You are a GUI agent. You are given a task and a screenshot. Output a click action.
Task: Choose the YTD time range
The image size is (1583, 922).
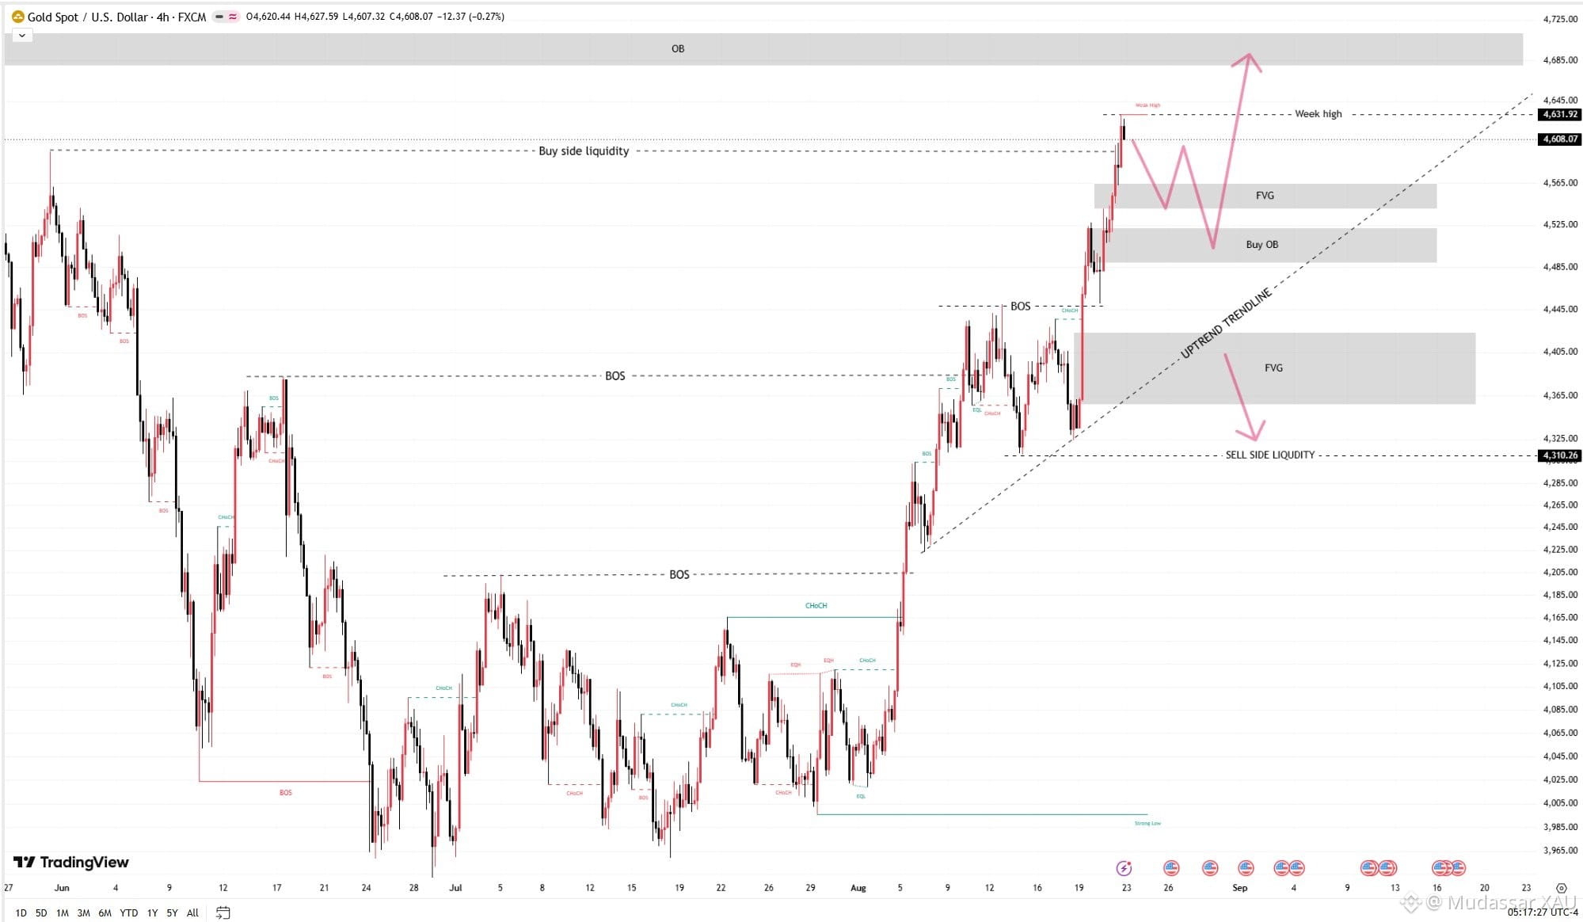[128, 912]
